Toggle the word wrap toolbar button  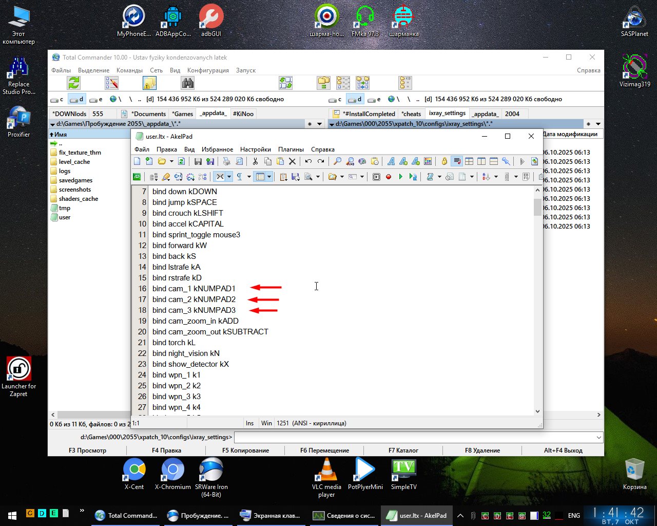pos(457,161)
